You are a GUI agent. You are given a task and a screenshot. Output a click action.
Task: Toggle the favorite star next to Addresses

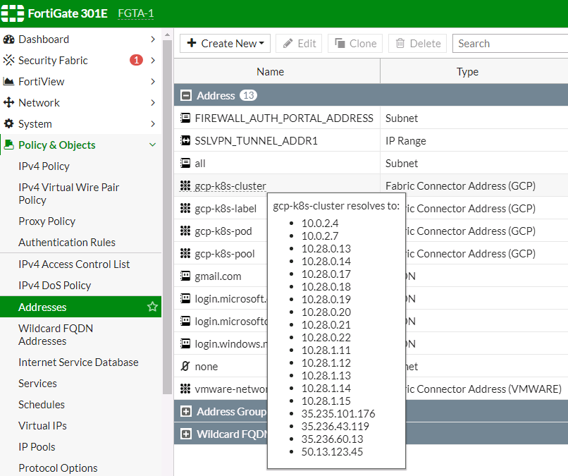(x=152, y=306)
